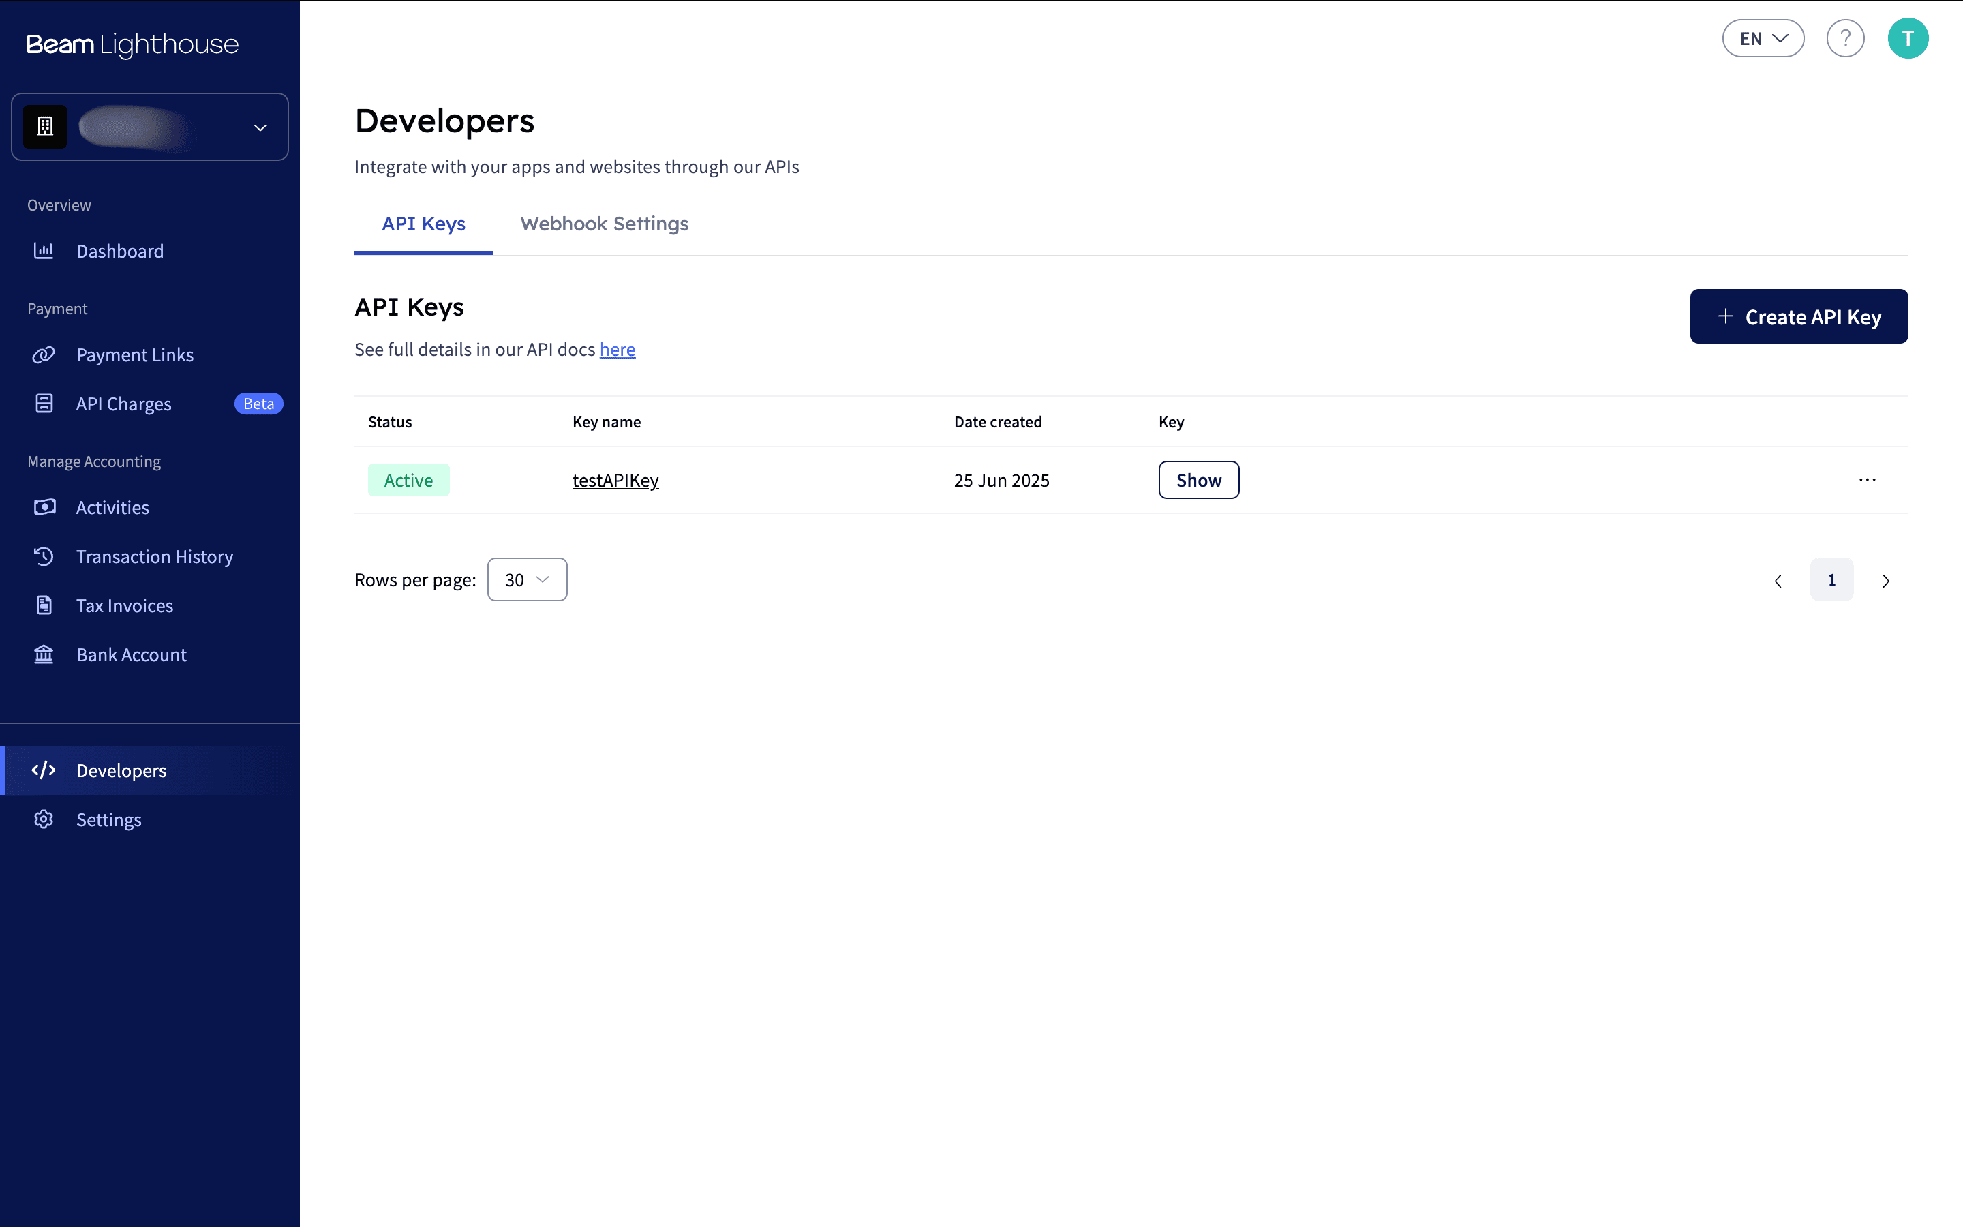Click the API Charges receipt icon

click(x=44, y=404)
